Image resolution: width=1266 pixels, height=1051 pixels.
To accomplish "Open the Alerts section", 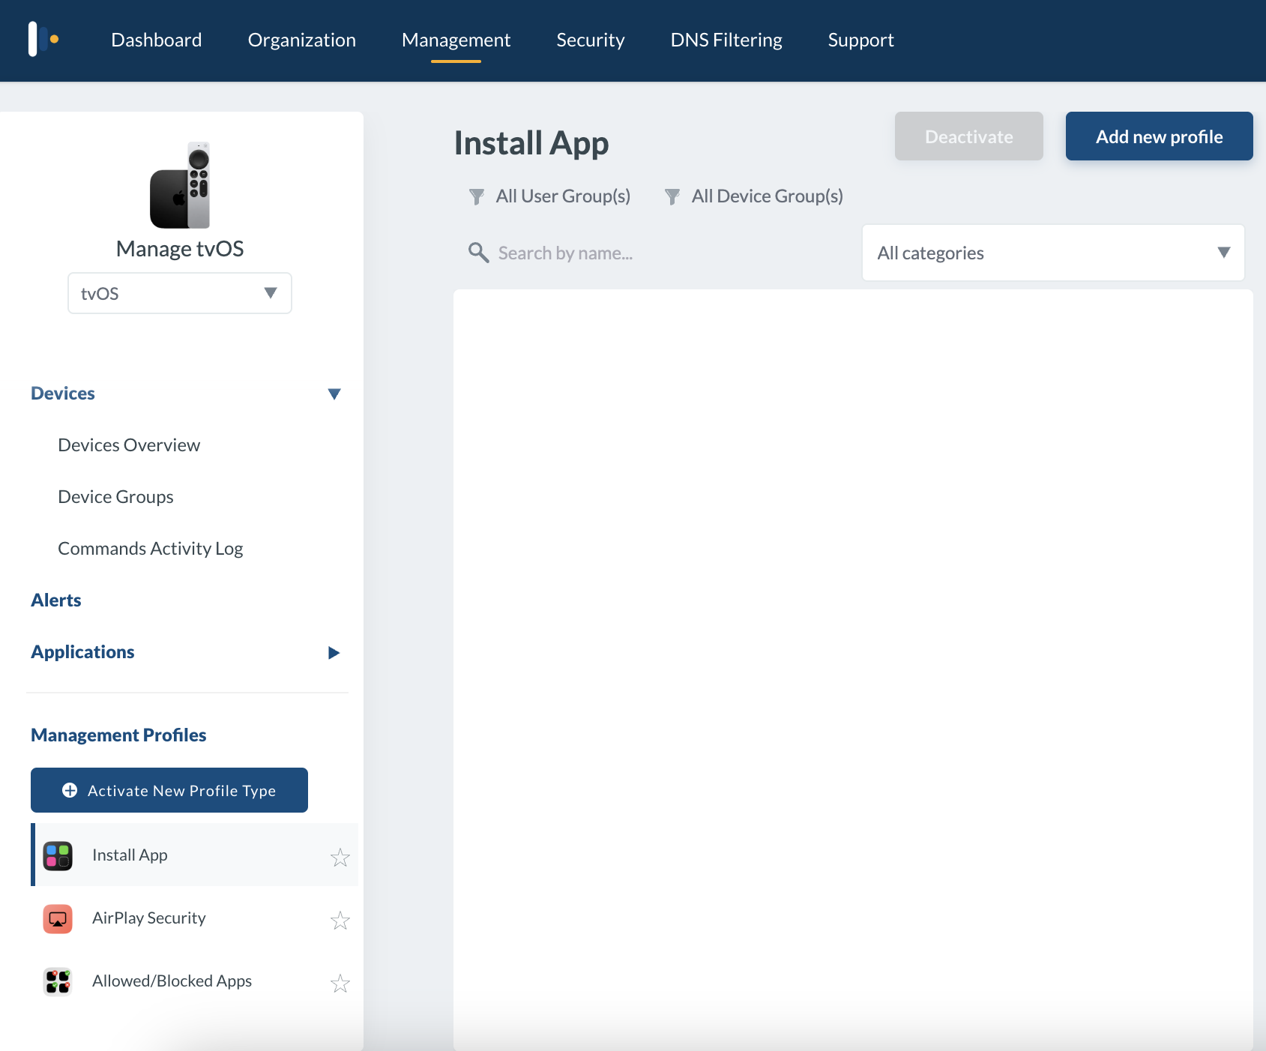I will click(x=56, y=600).
